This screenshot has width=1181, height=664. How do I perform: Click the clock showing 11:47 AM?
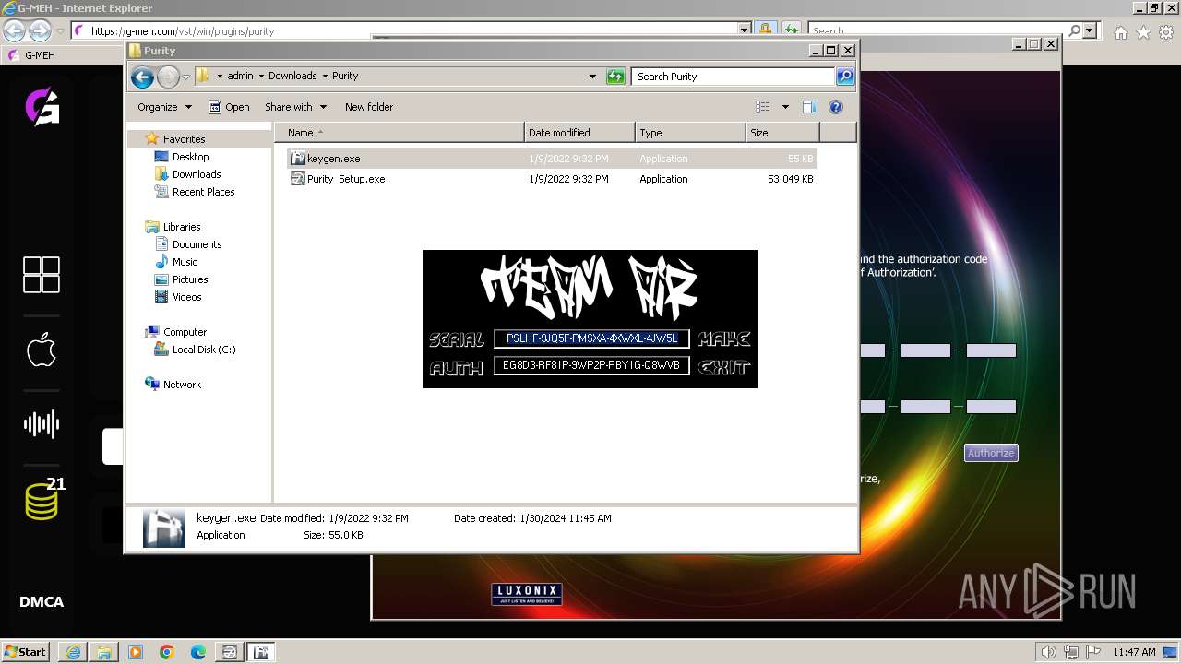[x=1134, y=652]
